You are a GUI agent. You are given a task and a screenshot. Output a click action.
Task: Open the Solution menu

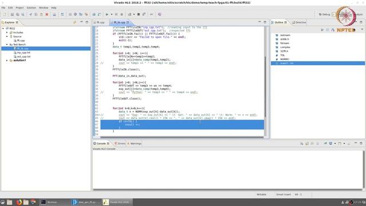tap(31, 7)
